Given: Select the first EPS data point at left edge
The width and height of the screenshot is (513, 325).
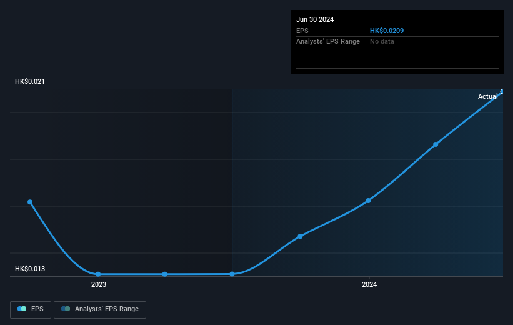Looking at the screenshot, I should click(30, 202).
